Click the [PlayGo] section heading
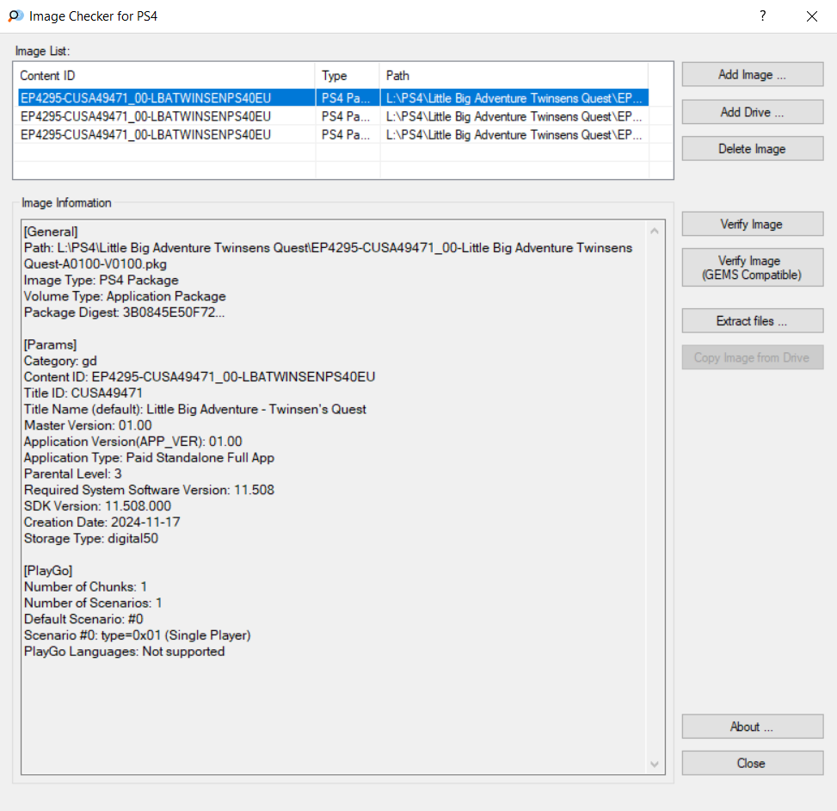The width and height of the screenshot is (837, 811). [x=48, y=571]
